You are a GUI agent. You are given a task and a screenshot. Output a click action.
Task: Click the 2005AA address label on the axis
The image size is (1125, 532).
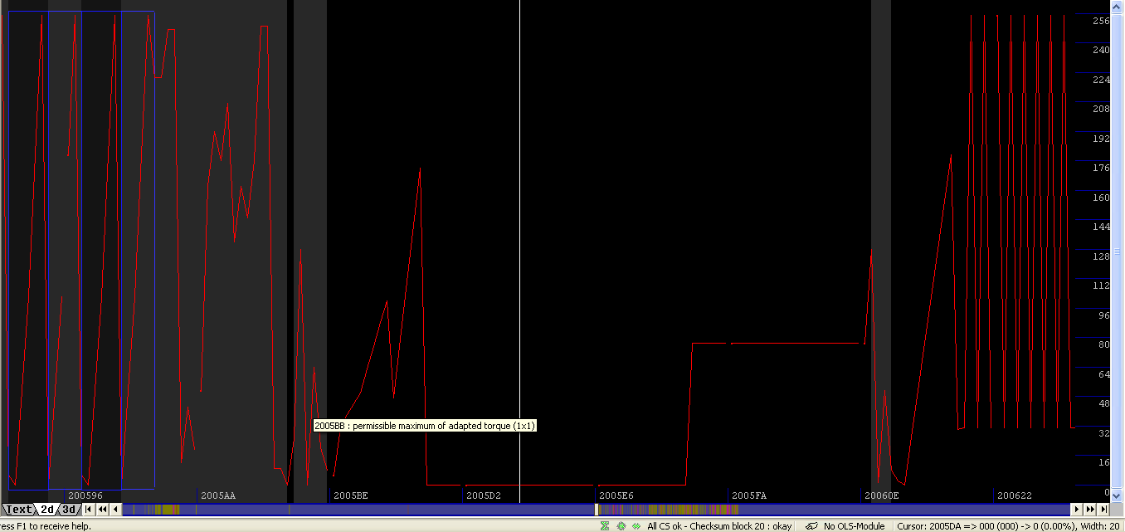point(218,495)
